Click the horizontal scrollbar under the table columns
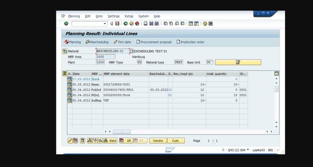The height and width of the screenshot is (167, 313). click(x=122, y=132)
